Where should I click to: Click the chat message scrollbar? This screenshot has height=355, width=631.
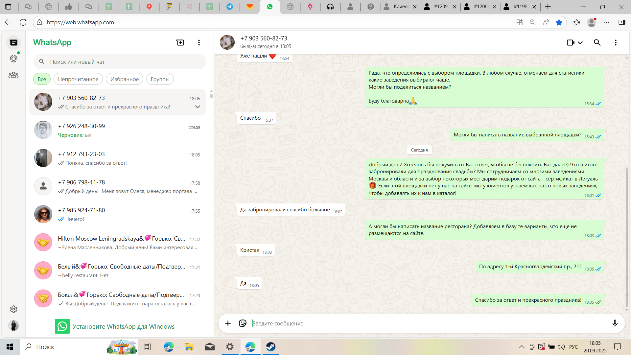626,237
